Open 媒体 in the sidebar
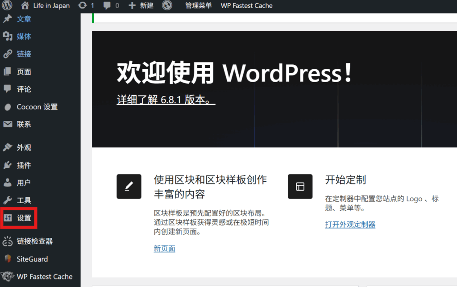The width and height of the screenshot is (457, 287). [24, 37]
